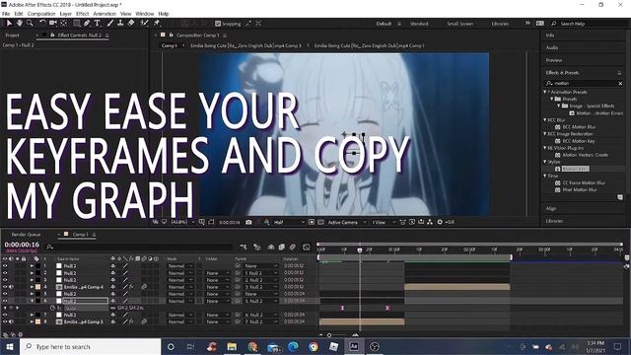Select the BCC Motion Blur effect
This screenshot has width=631, height=355.
click(x=579, y=127)
